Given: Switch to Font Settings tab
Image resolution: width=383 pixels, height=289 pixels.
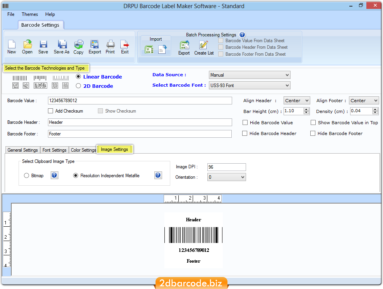Looking at the screenshot, I should pyautogui.click(x=54, y=150).
